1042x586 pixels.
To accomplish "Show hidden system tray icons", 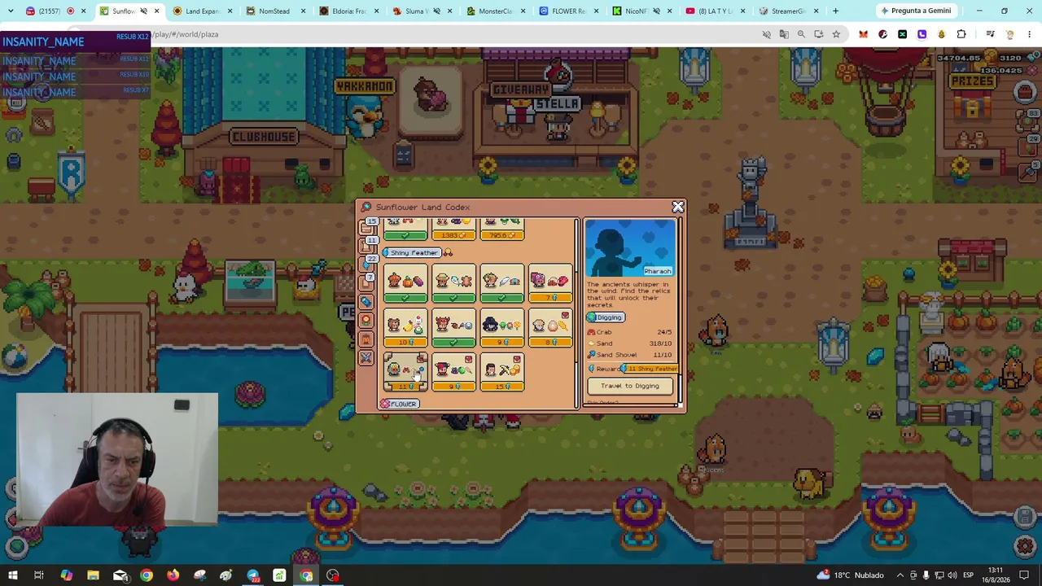I will (x=900, y=575).
